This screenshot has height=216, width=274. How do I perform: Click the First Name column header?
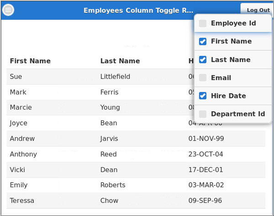[x=30, y=61]
